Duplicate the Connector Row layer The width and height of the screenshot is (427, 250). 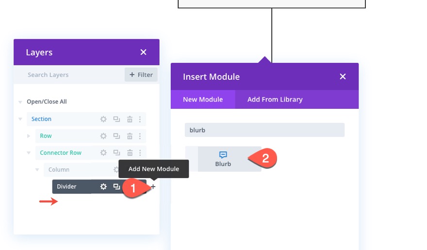116,153
